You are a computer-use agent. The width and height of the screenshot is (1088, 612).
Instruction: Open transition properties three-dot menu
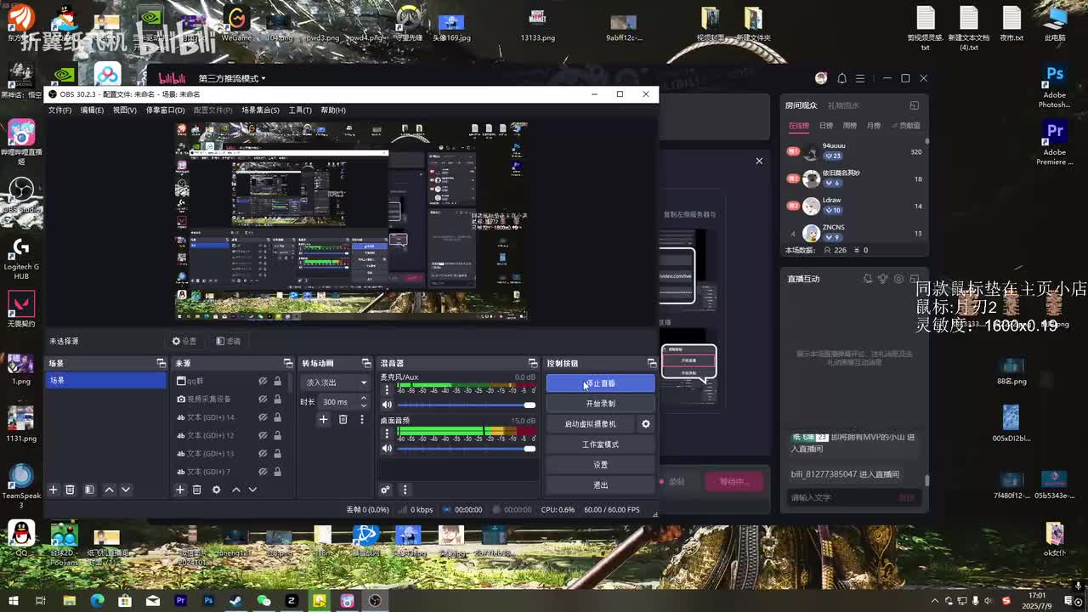coord(361,419)
